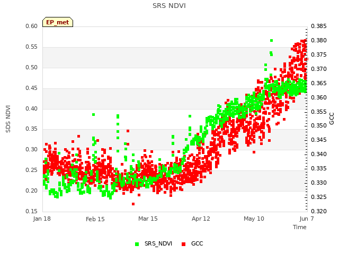Click the 0.340 right axis value

point(319,154)
